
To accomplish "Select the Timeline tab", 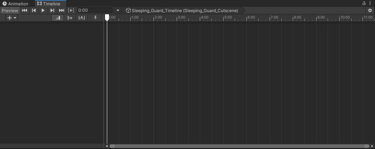I will (x=51, y=4).
